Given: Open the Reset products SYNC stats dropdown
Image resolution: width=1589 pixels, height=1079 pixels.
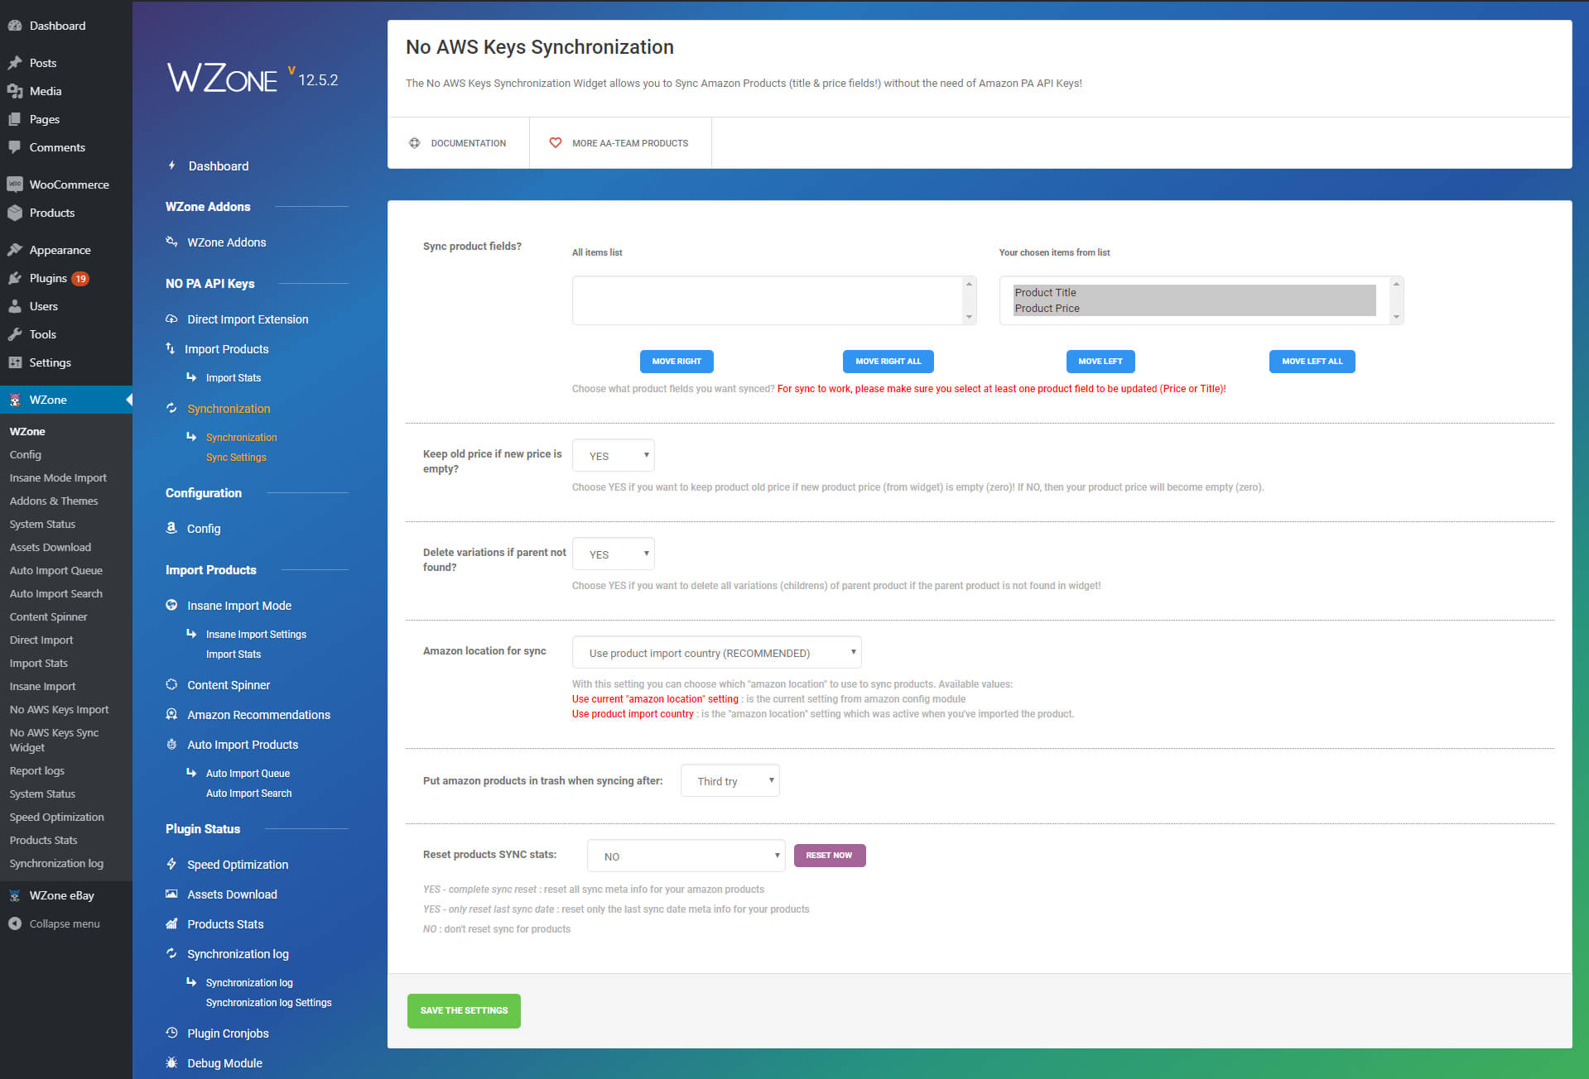Looking at the screenshot, I should 686,856.
